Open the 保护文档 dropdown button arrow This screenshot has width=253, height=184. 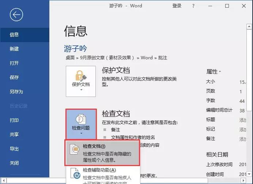pyautogui.click(x=80, y=90)
